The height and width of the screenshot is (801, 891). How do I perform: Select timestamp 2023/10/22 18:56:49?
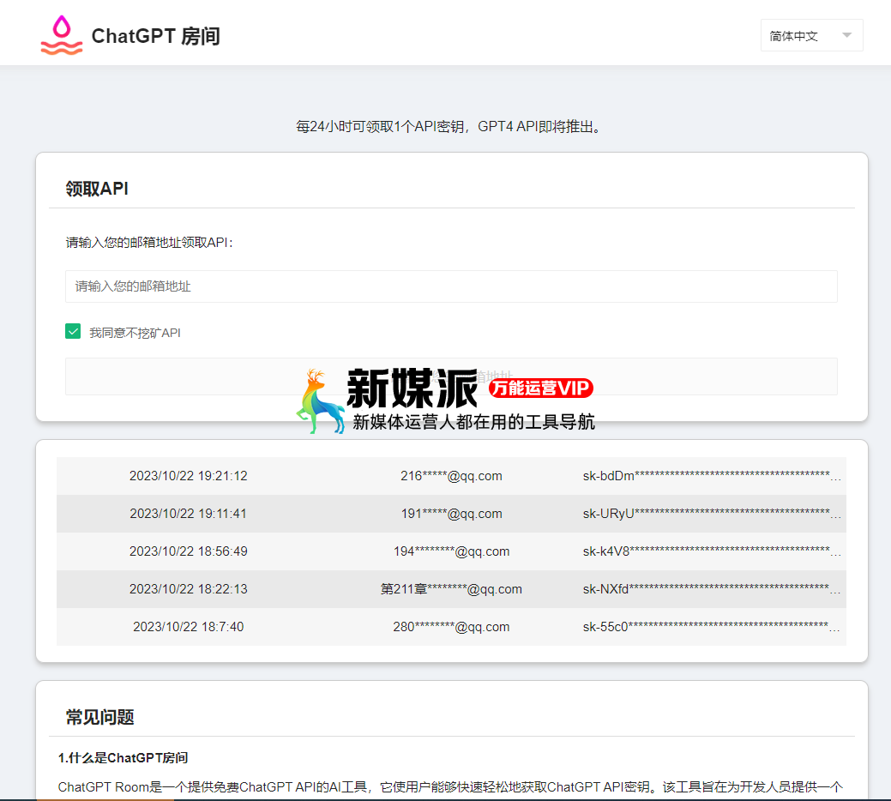[x=188, y=551]
